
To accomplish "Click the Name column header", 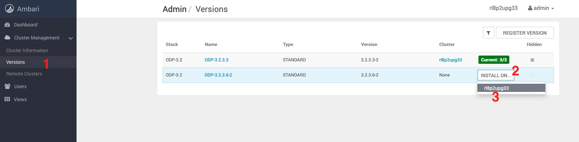I will pyautogui.click(x=211, y=45).
